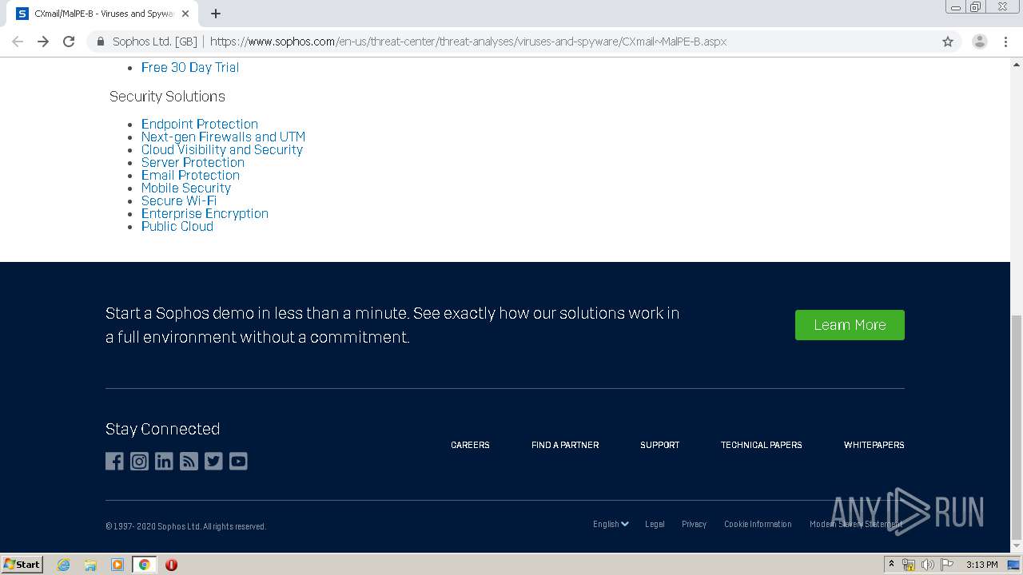Viewport: 1023px width, 575px height.
Task: Open Secure Wi-Fi link
Action: (x=179, y=200)
